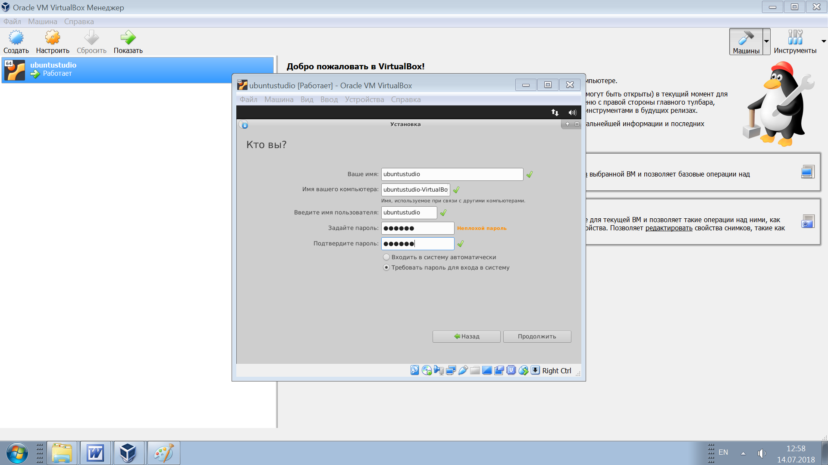Select Входить в систему автоматически radio
This screenshot has height=465, width=828.
click(x=386, y=257)
